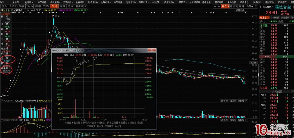Click the 80.62 peak price marker
The height and width of the screenshot is (138, 294).
point(58,17)
